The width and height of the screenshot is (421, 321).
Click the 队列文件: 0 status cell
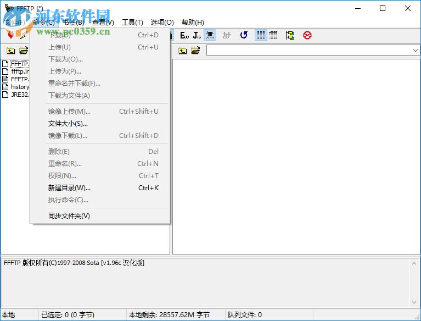click(270, 314)
